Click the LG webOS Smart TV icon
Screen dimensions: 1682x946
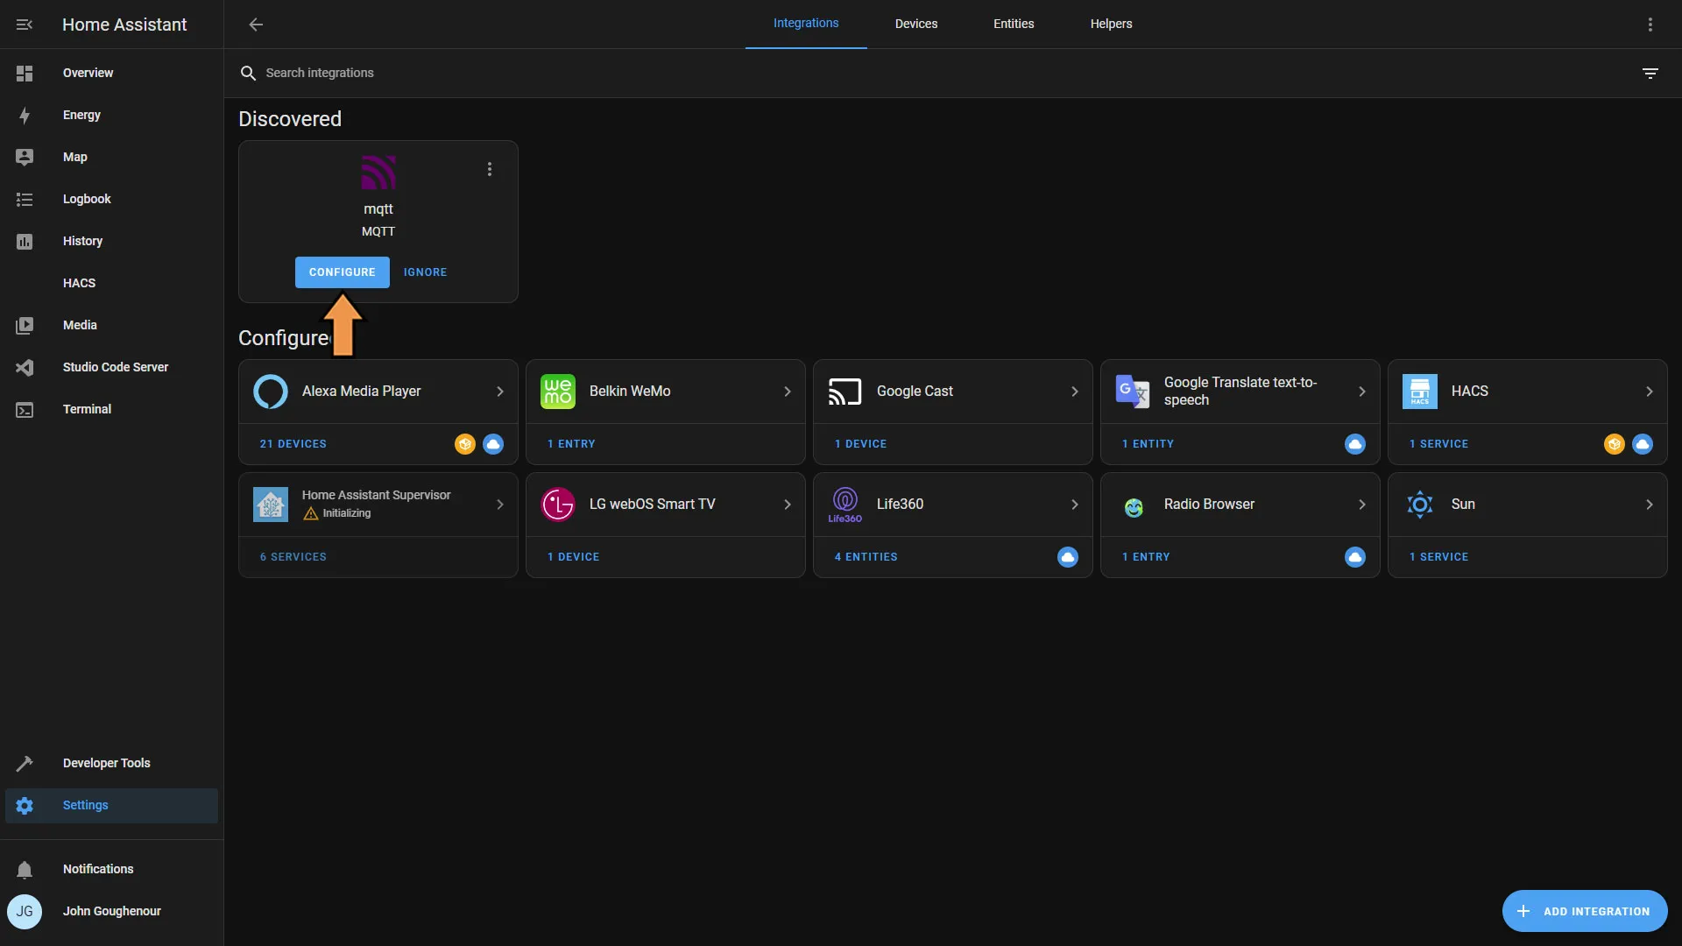pos(558,504)
